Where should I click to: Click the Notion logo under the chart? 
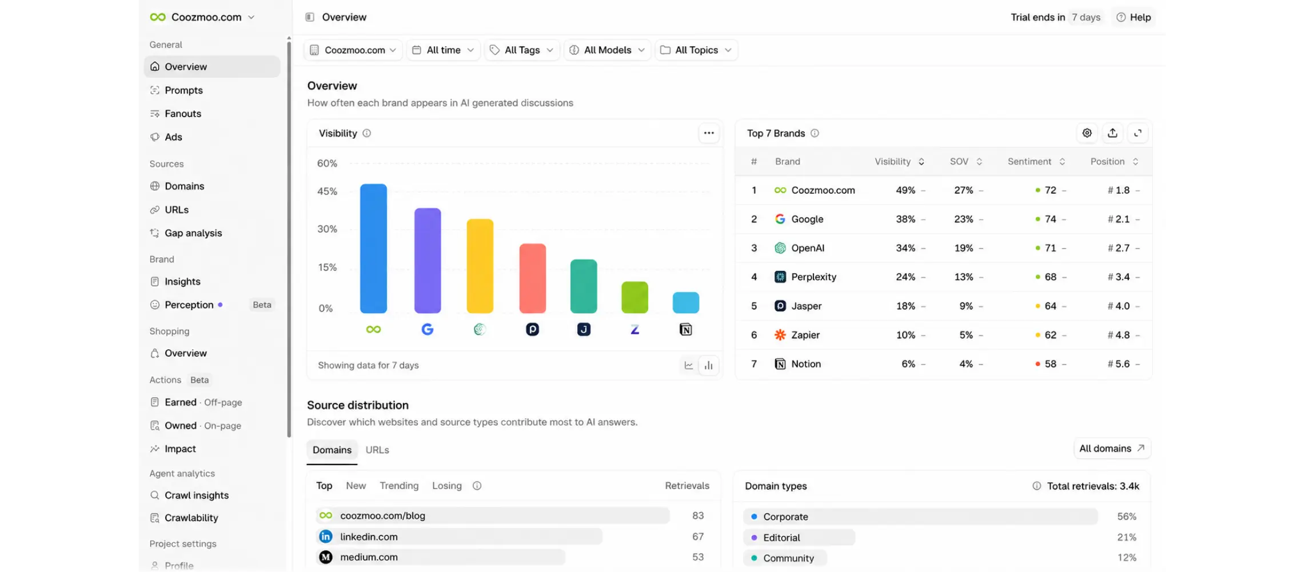coord(686,330)
